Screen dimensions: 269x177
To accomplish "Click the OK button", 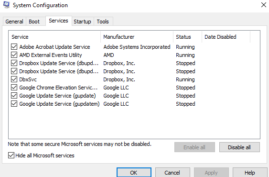I will click(134, 173).
